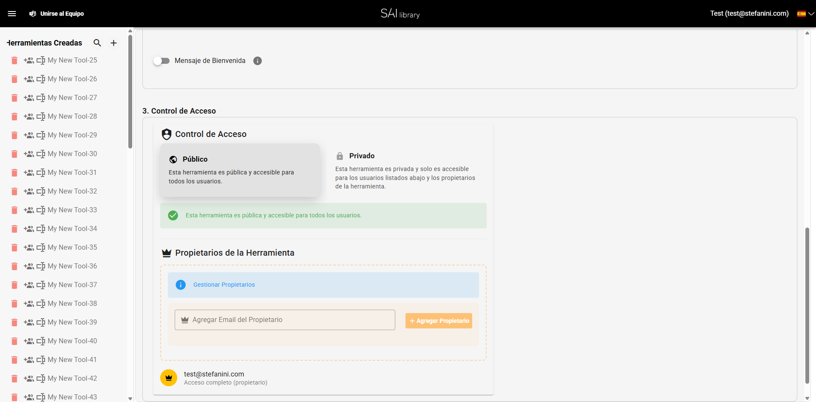
Task: Toggle the Mensaje de Bienvenida switch
Action: point(161,61)
